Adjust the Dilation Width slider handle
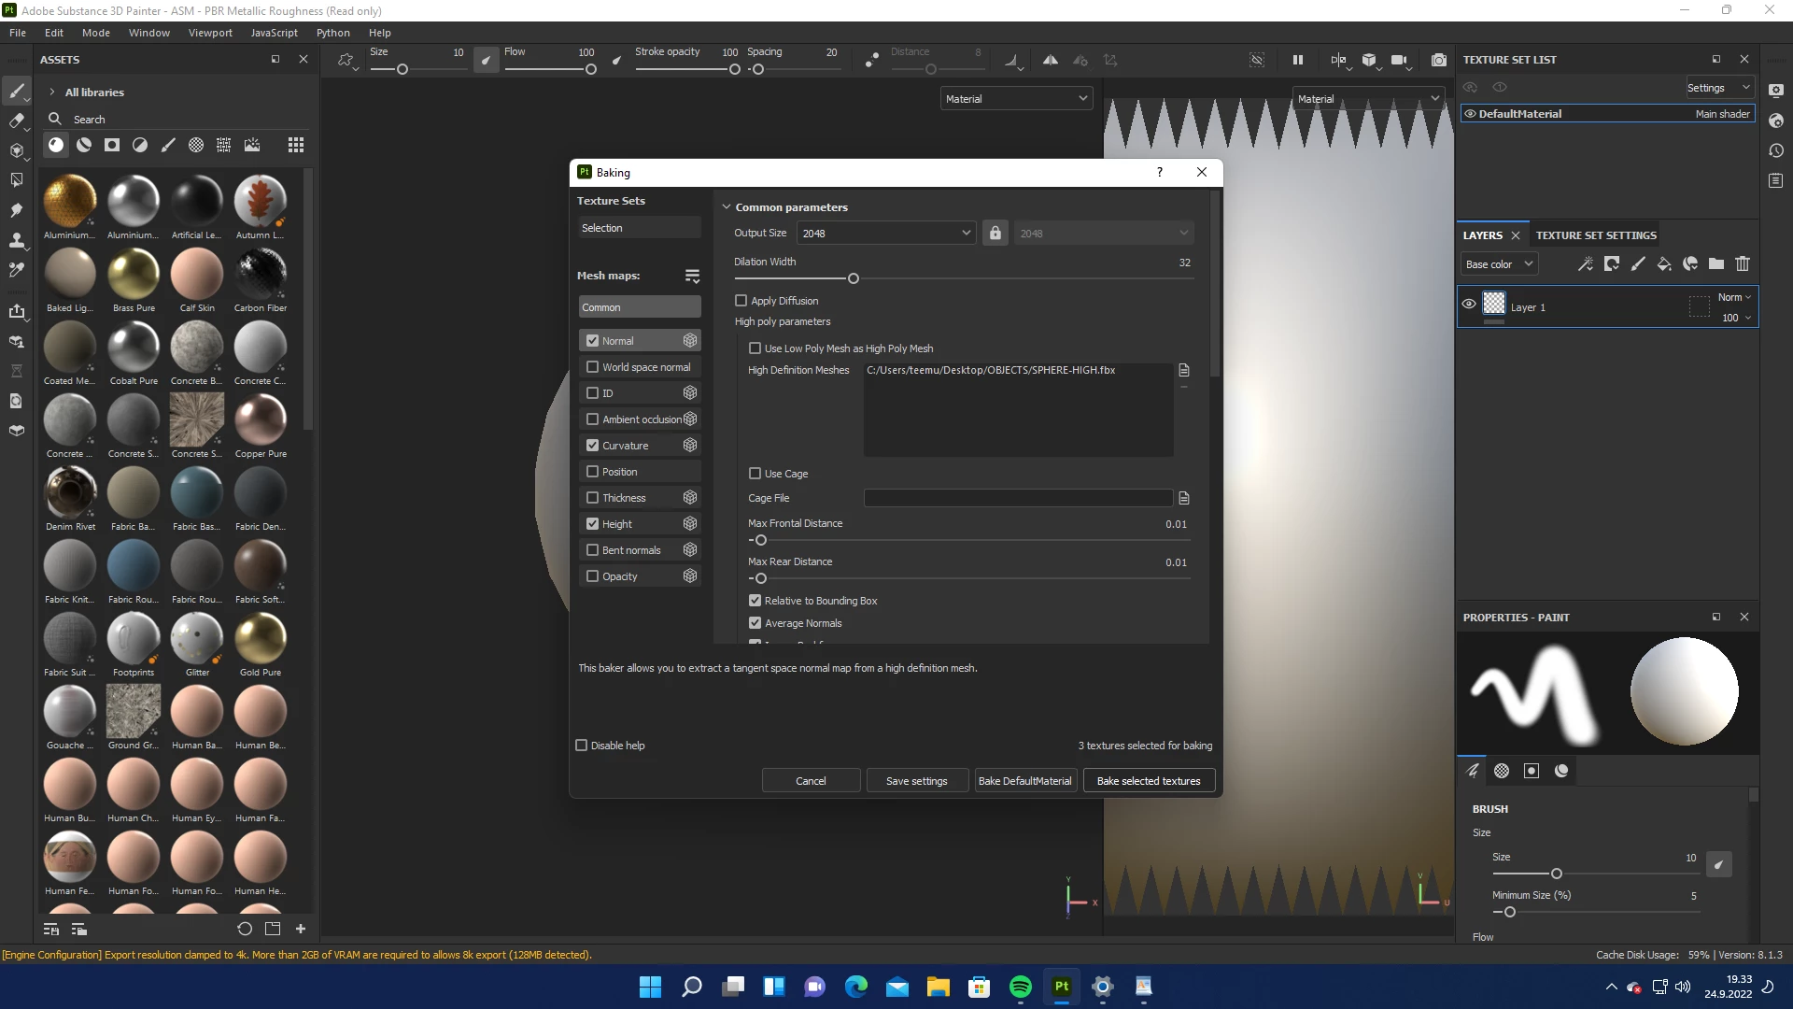 853,279
